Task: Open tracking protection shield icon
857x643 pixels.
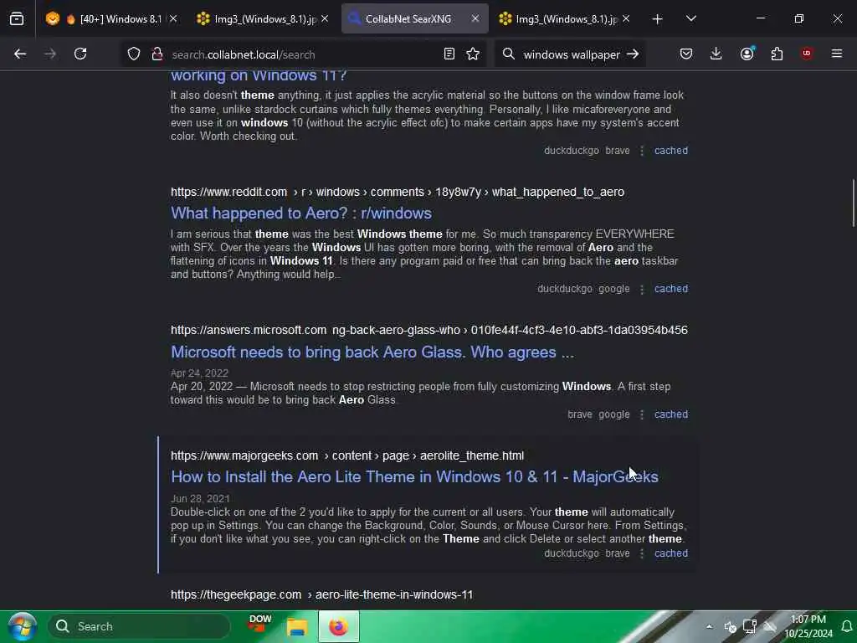Action: click(133, 54)
